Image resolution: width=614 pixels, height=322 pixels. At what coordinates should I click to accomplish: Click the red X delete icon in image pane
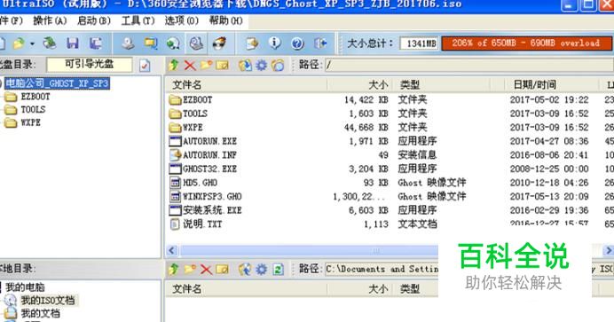pyautogui.click(x=190, y=66)
